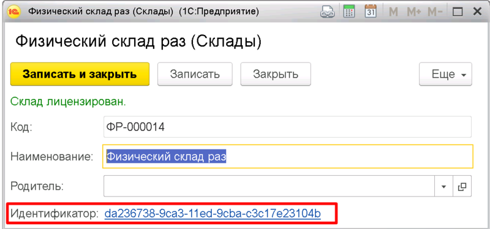Maximize the warehouse window
This screenshot has height=229, width=490.
tap(458, 12)
